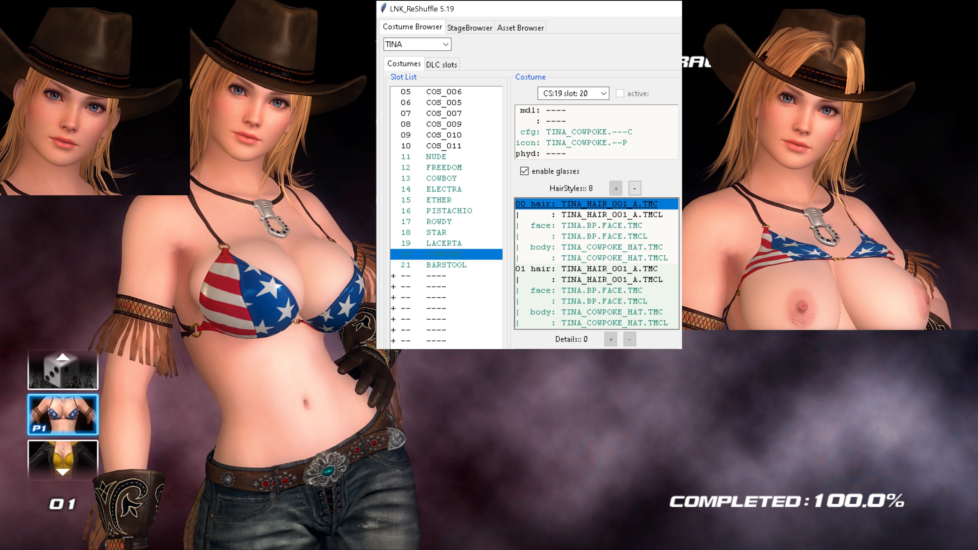Viewport: 978px width, 550px height.
Task: Click the Details minus button
Action: coord(630,339)
